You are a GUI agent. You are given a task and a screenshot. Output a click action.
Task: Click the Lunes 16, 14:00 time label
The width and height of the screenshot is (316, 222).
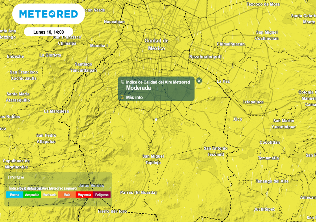[x=48, y=32]
